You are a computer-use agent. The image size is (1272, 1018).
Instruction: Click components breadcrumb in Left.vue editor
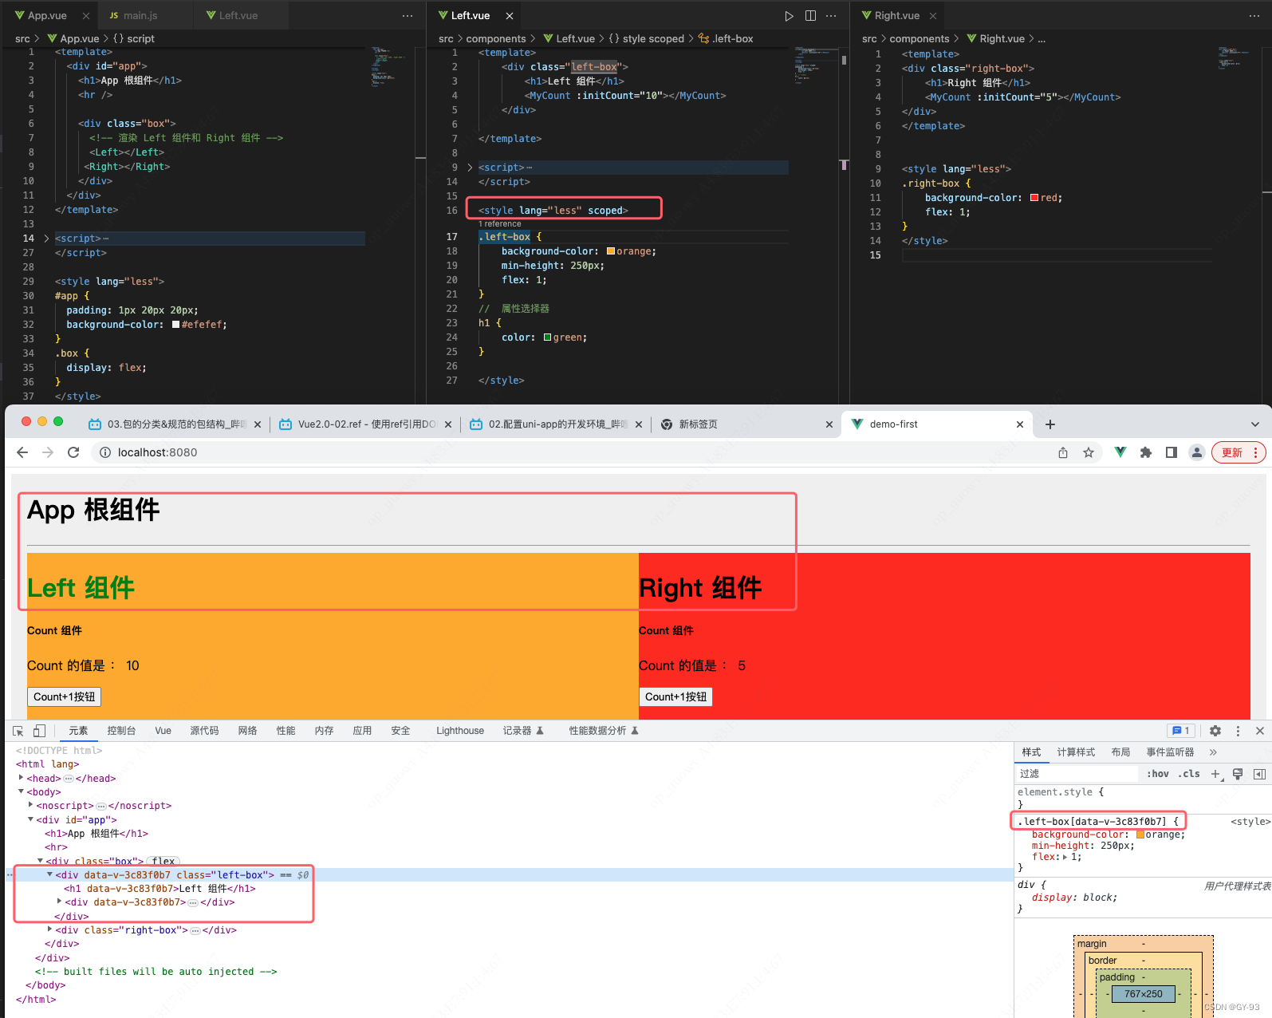[496, 38]
